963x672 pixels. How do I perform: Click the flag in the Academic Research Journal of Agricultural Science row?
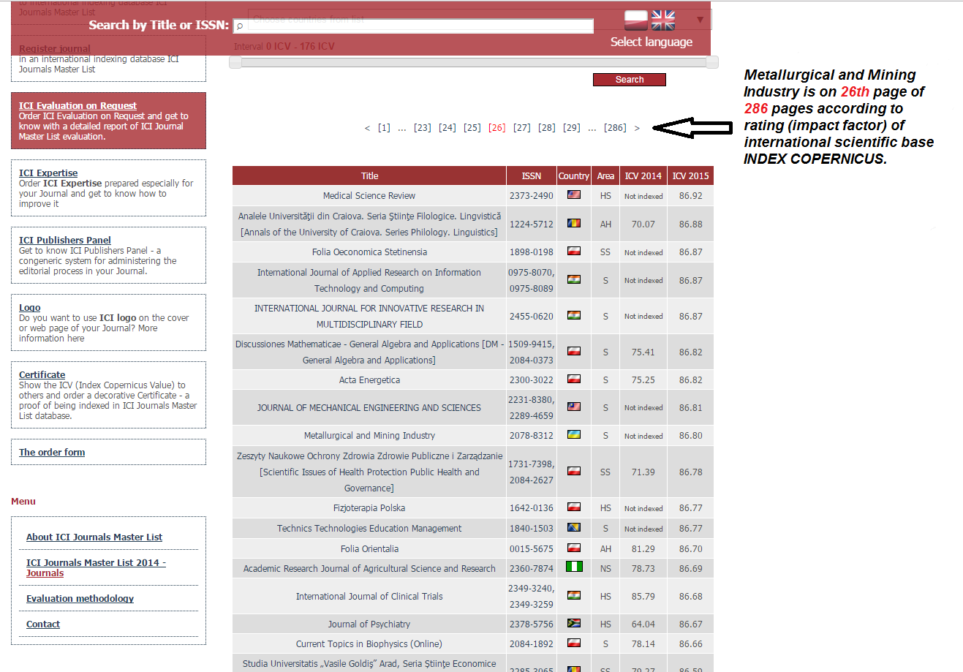click(x=574, y=567)
